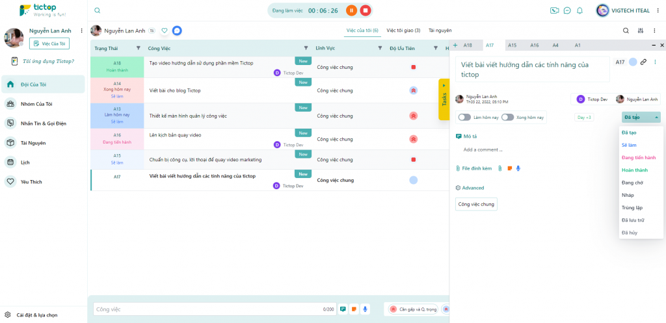Image resolution: width=666 pixels, height=323 pixels.
Task: Open the Đã tạo status dropdown
Action: pos(641,117)
